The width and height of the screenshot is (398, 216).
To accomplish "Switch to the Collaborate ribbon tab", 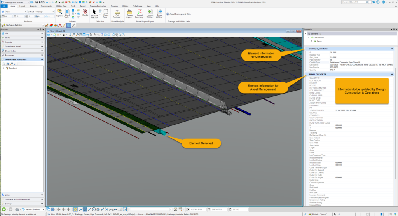I will 137,6.
